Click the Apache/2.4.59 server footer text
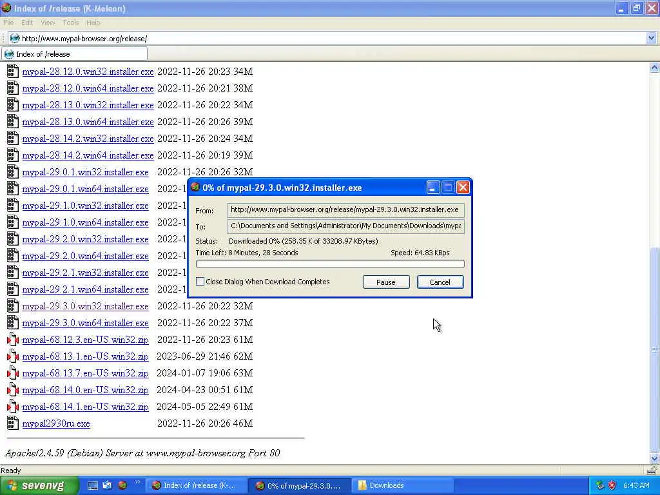 pos(142,453)
